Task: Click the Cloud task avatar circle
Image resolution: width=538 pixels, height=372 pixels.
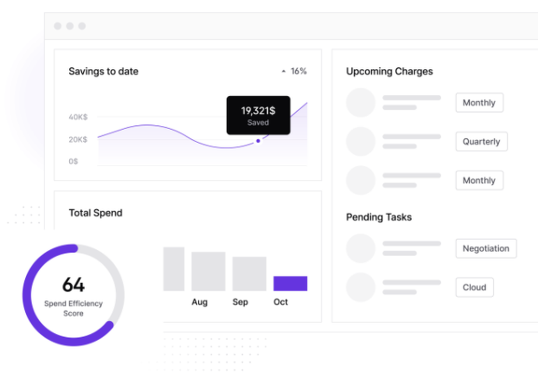Action: [x=360, y=287]
